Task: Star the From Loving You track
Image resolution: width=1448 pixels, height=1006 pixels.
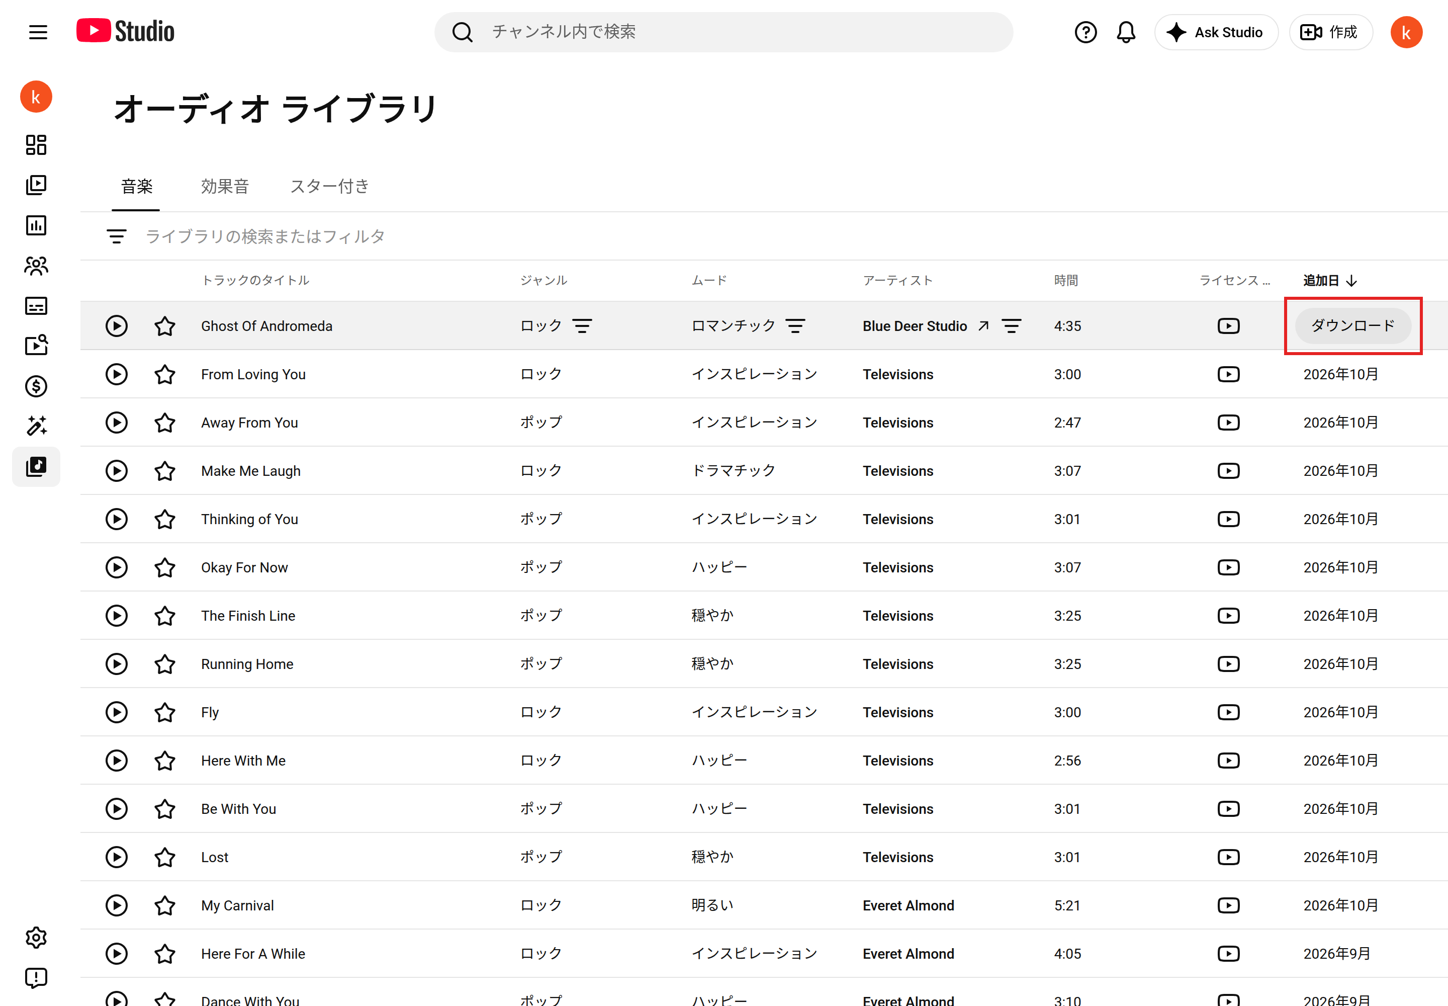Action: click(164, 374)
